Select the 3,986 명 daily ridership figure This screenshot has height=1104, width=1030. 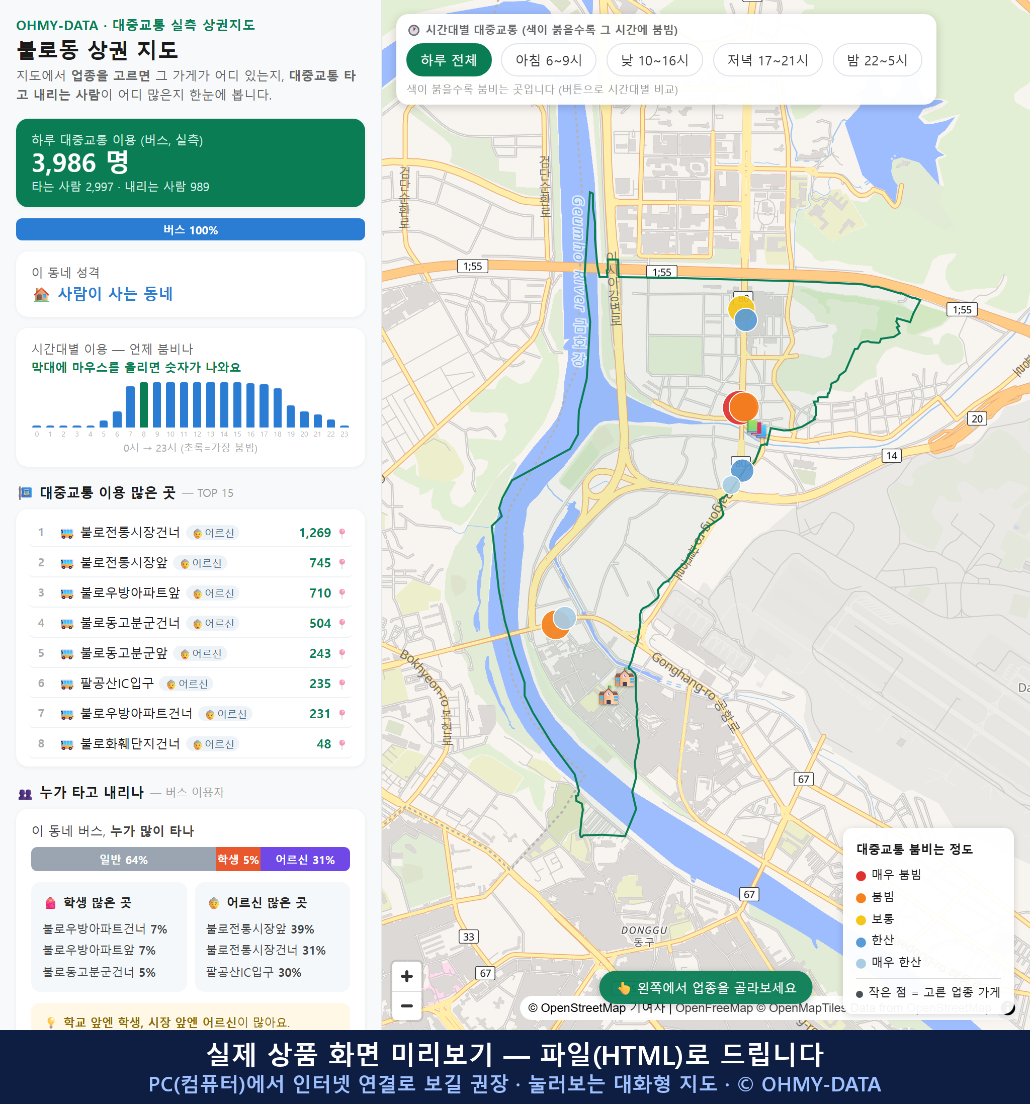coord(80,163)
